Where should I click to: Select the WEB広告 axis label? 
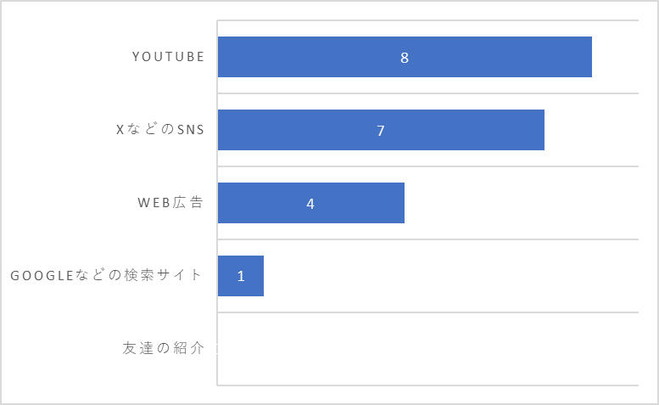click(x=170, y=202)
